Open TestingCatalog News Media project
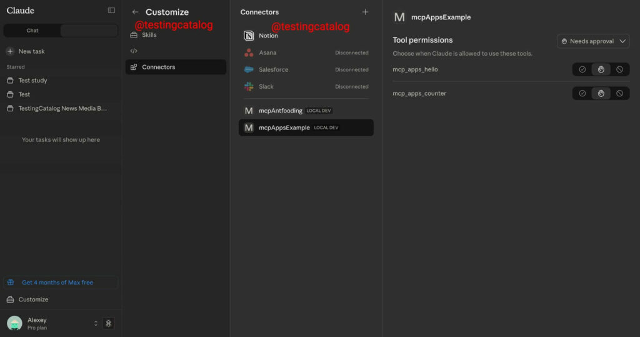Image resolution: width=640 pixels, height=337 pixels. pos(61,108)
